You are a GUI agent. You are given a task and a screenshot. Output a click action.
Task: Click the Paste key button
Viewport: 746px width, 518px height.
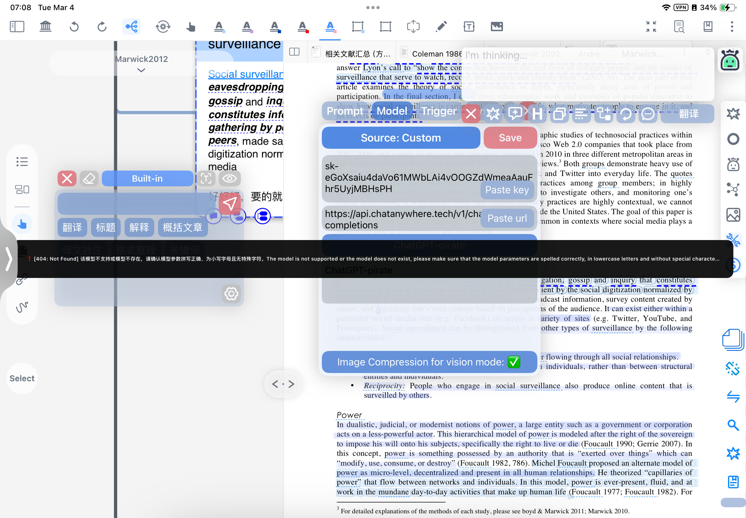click(507, 190)
